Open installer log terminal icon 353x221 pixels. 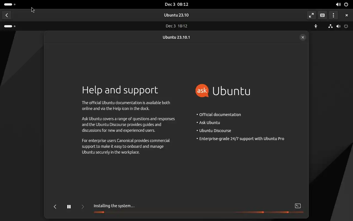tap(298, 206)
